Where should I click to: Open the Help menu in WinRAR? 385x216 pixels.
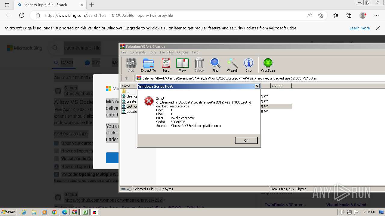tap(195, 52)
